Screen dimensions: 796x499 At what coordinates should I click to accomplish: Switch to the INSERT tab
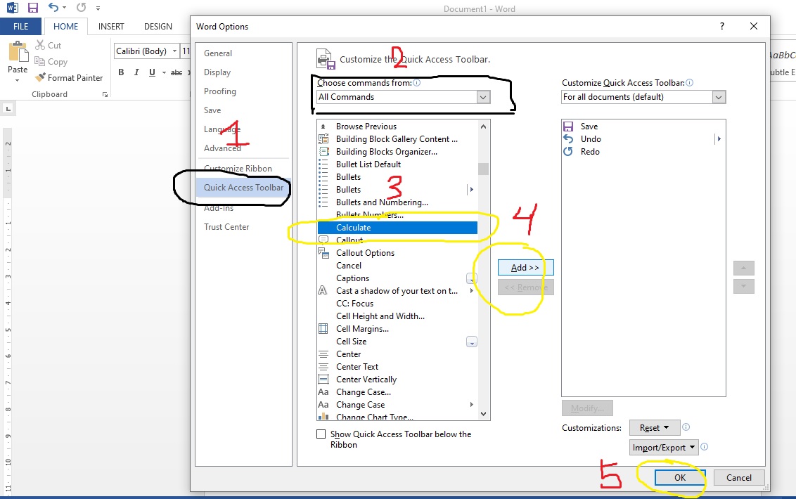pos(111,27)
